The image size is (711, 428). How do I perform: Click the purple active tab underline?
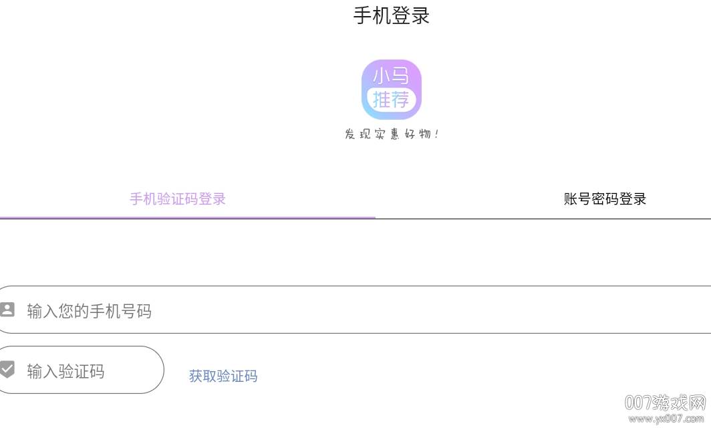(x=187, y=217)
